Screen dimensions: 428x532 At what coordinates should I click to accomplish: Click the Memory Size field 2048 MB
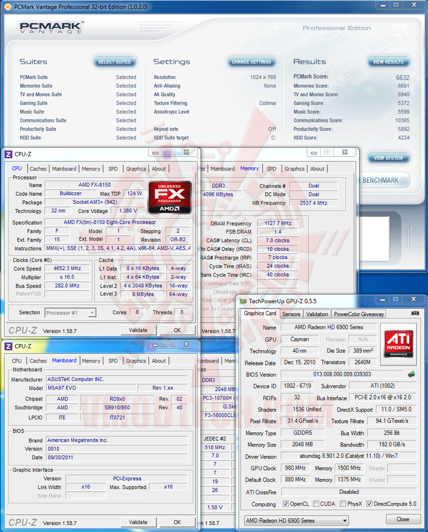(x=303, y=445)
